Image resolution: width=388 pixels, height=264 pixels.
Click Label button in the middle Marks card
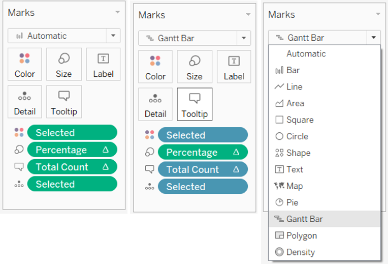coord(234,67)
